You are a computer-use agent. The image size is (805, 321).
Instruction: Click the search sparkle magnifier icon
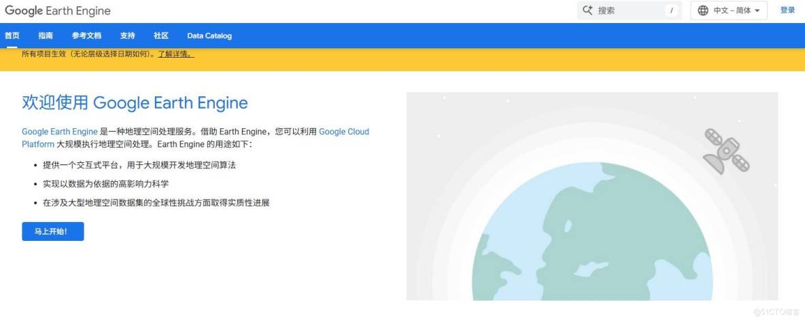pos(588,10)
